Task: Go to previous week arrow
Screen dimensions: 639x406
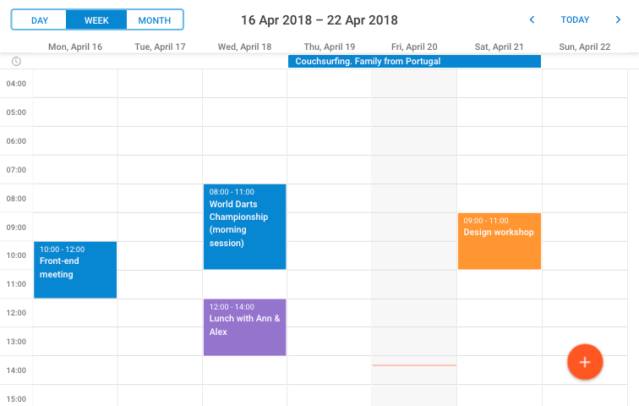Action: click(x=532, y=19)
